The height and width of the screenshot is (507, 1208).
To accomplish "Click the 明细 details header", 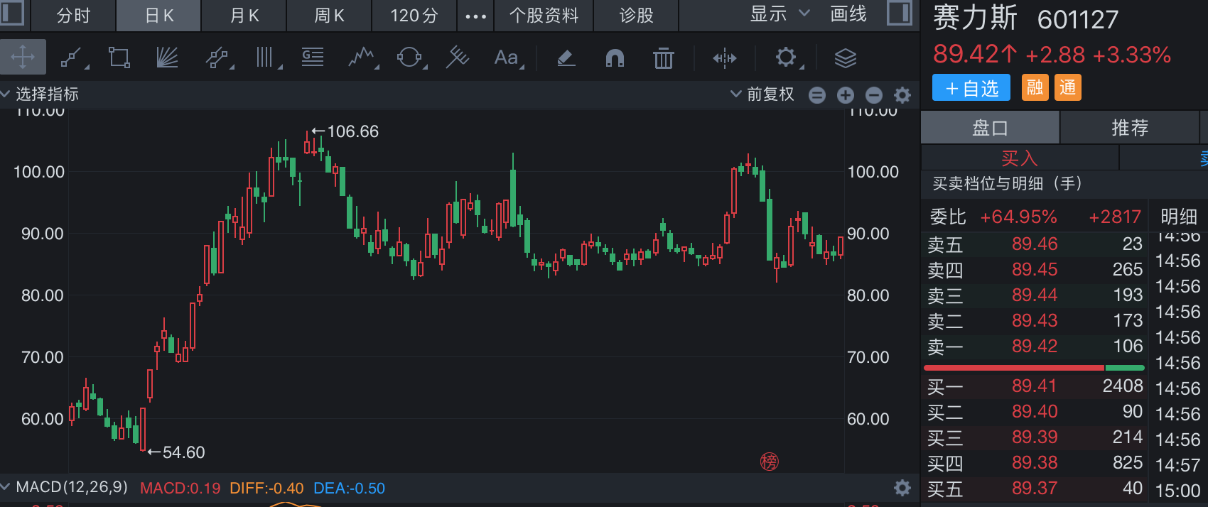I will point(1179,217).
